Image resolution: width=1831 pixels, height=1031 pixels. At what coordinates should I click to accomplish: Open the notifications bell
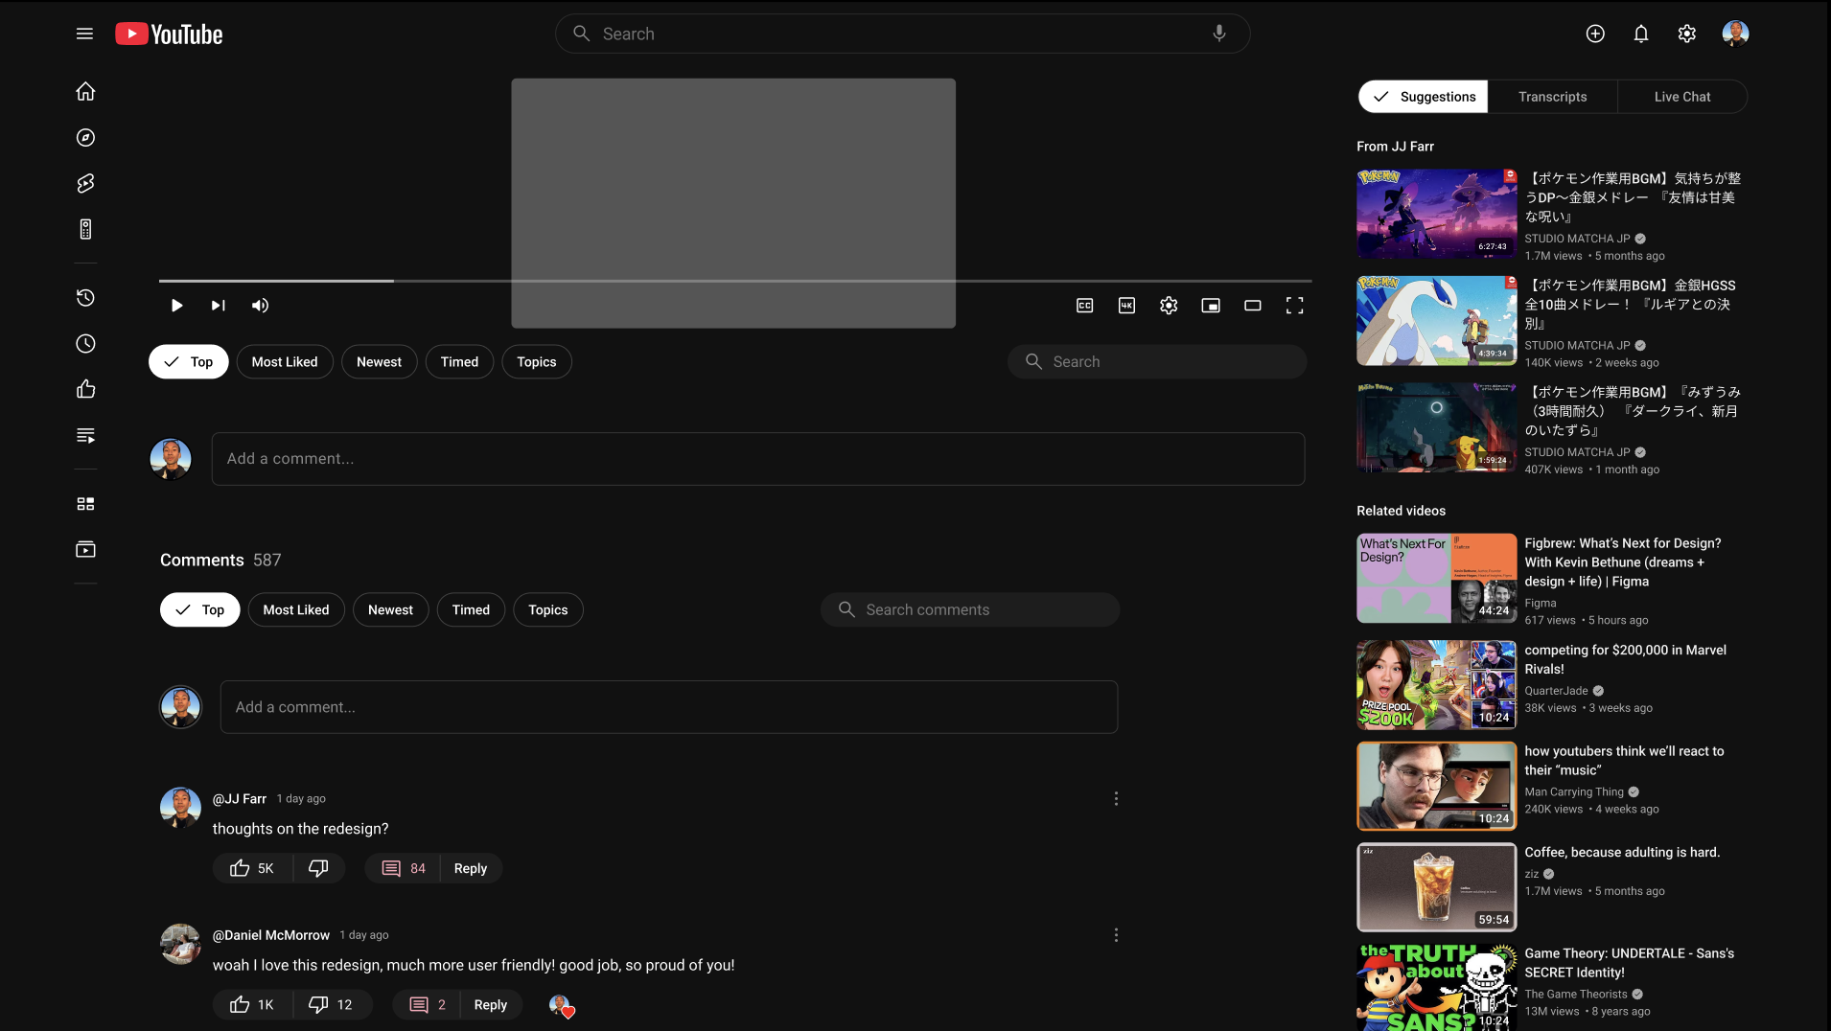point(1641,34)
